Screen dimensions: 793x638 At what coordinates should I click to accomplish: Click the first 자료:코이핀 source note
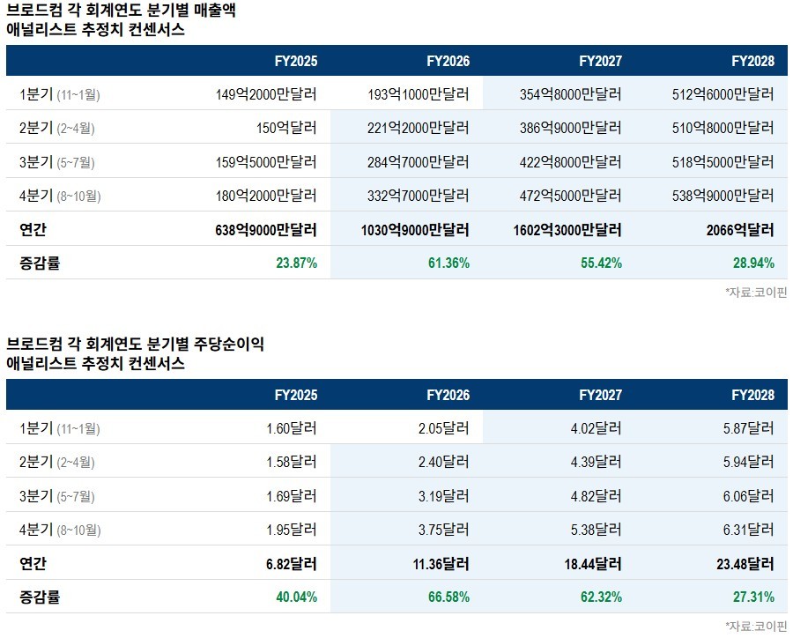(x=756, y=292)
